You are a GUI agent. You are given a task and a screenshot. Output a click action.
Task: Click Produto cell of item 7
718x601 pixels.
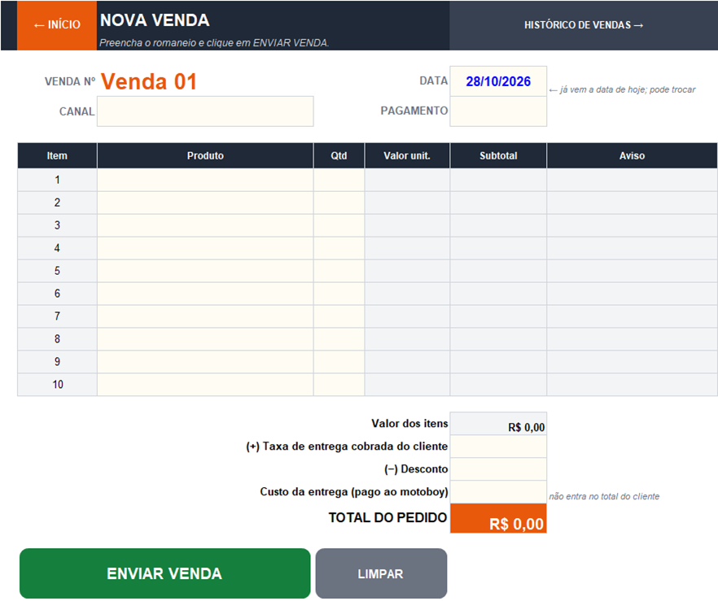coord(205,316)
